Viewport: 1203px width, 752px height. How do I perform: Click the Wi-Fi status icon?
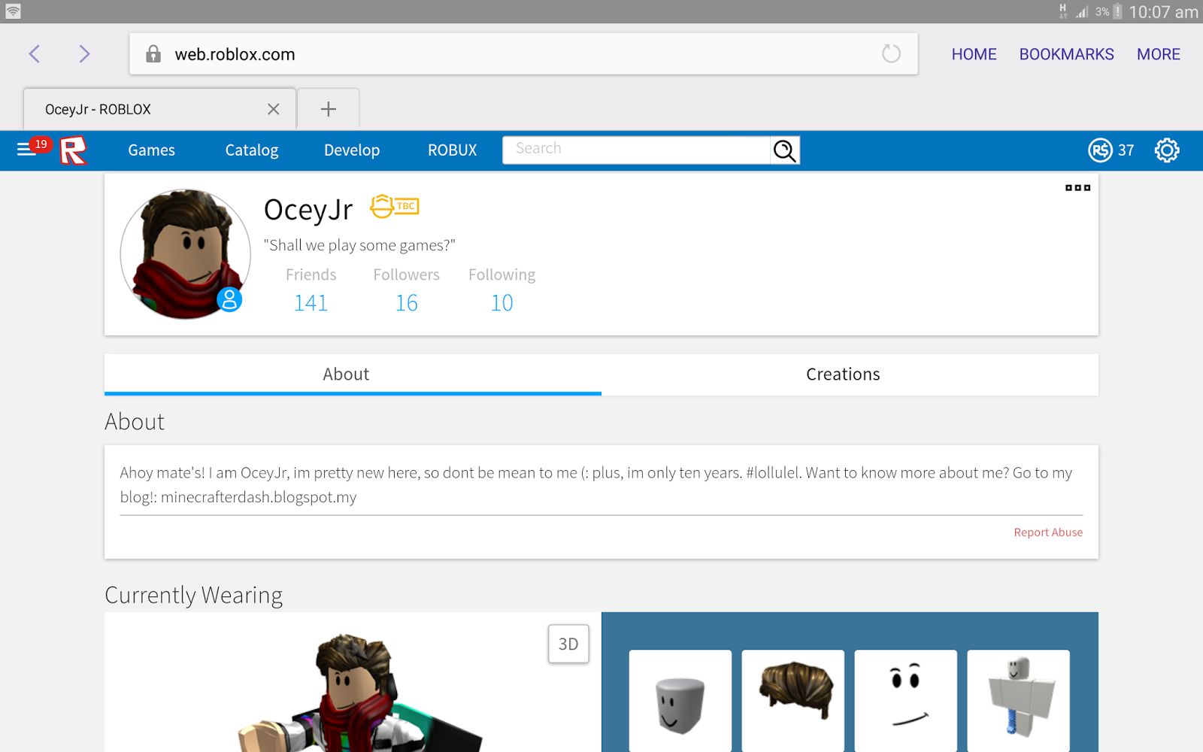tap(13, 11)
